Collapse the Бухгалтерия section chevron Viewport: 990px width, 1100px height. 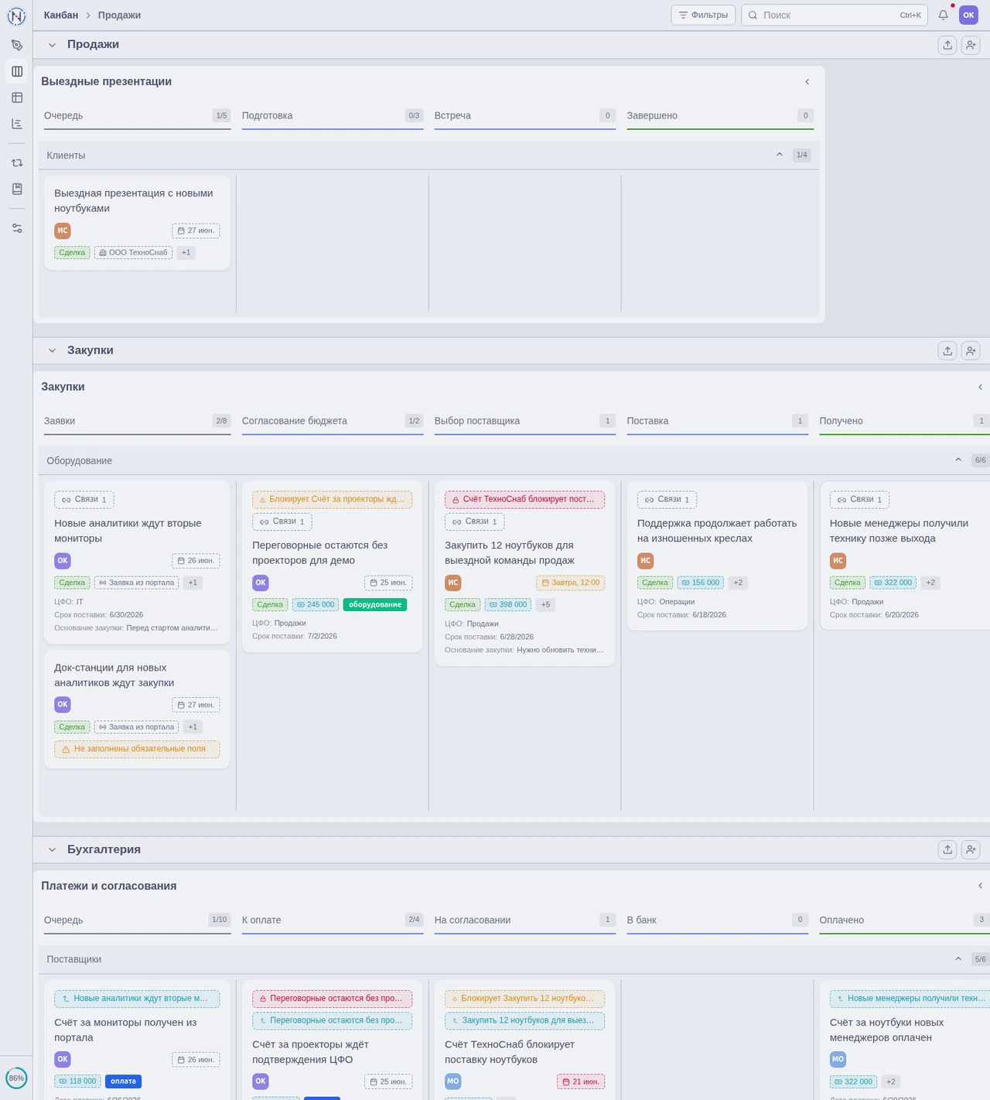pyautogui.click(x=52, y=849)
